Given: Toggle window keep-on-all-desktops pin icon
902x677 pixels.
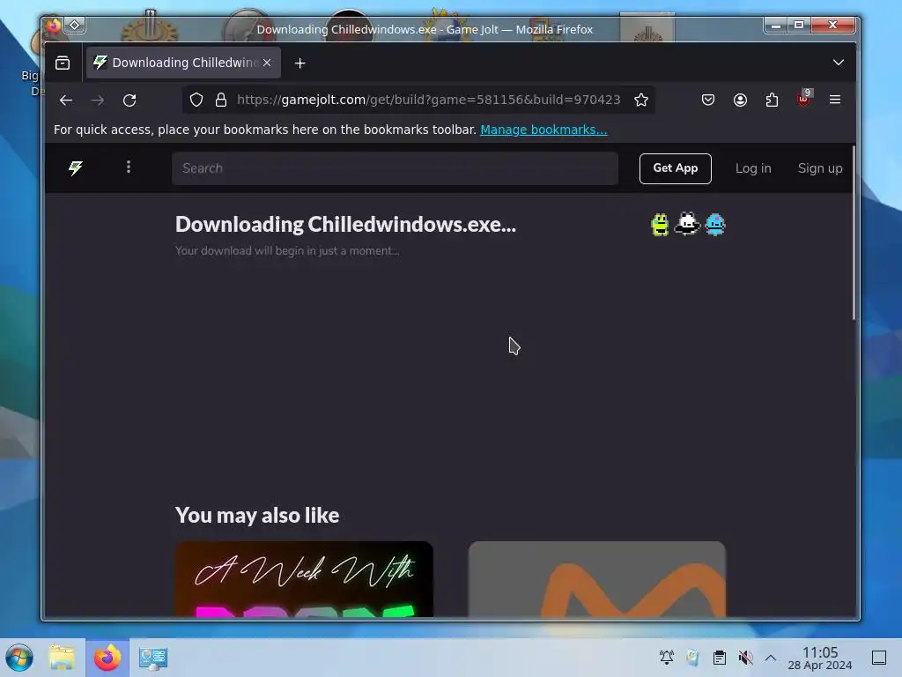Looking at the screenshot, I should click(x=75, y=25).
